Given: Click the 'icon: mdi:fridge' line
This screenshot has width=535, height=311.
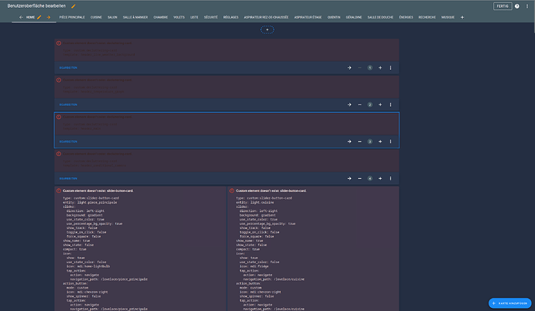Looking at the screenshot, I should coord(254,266).
